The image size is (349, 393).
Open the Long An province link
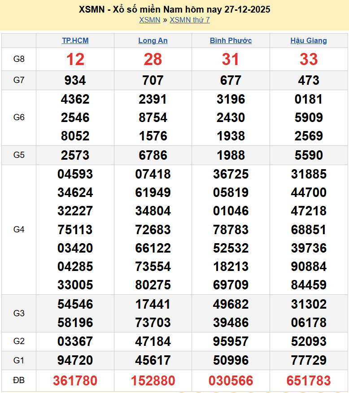153,40
